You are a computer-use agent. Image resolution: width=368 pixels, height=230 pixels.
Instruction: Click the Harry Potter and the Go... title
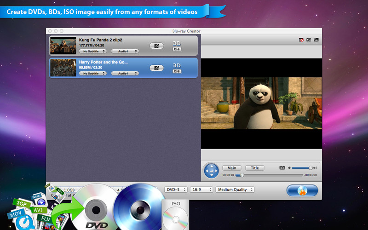(103, 62)
